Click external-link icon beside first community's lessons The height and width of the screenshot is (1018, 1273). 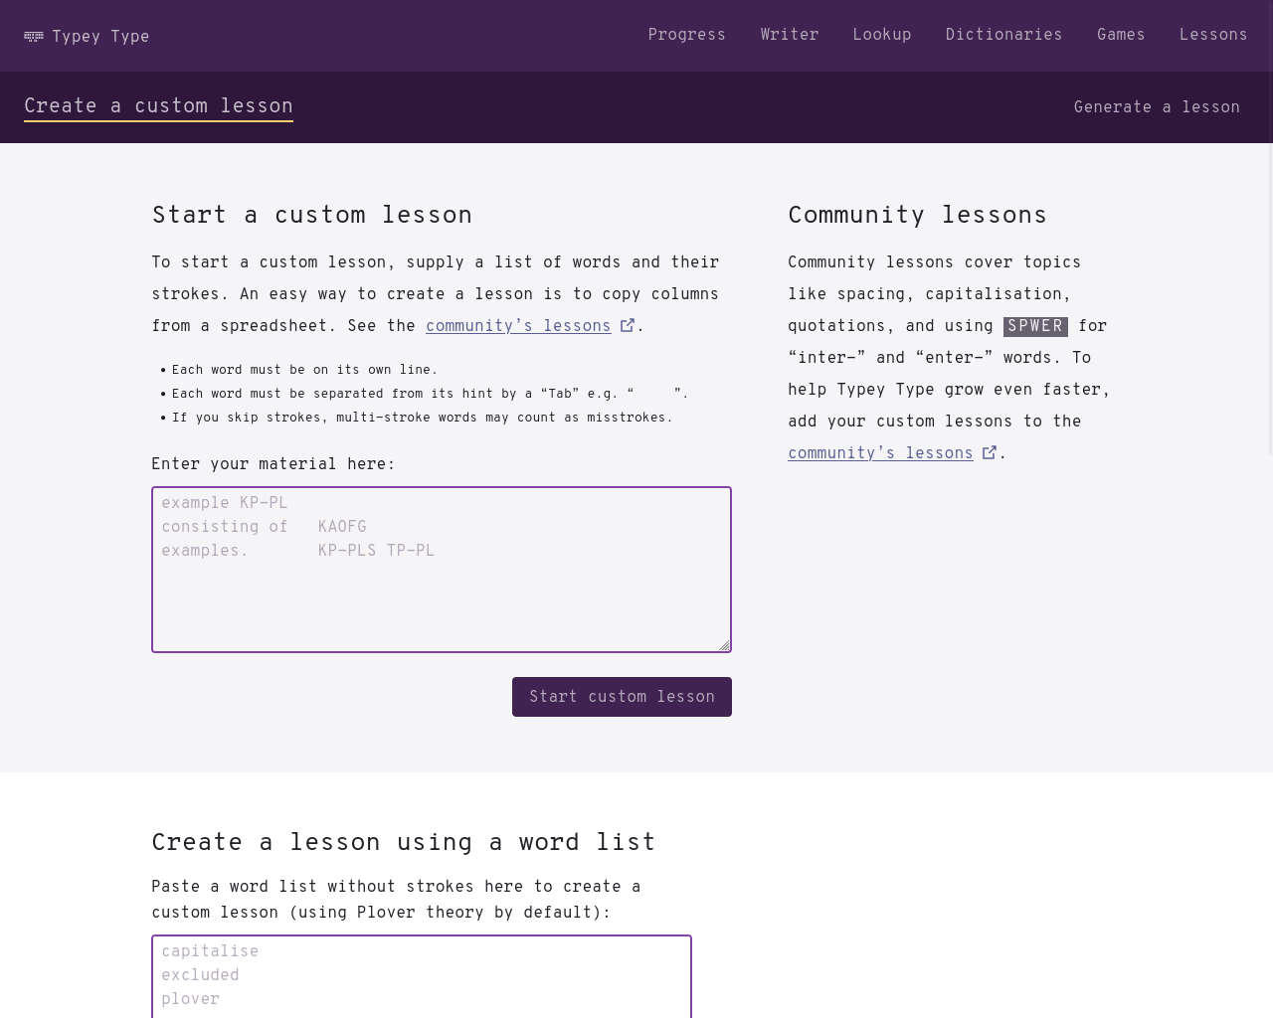click(x=628, y=325)
